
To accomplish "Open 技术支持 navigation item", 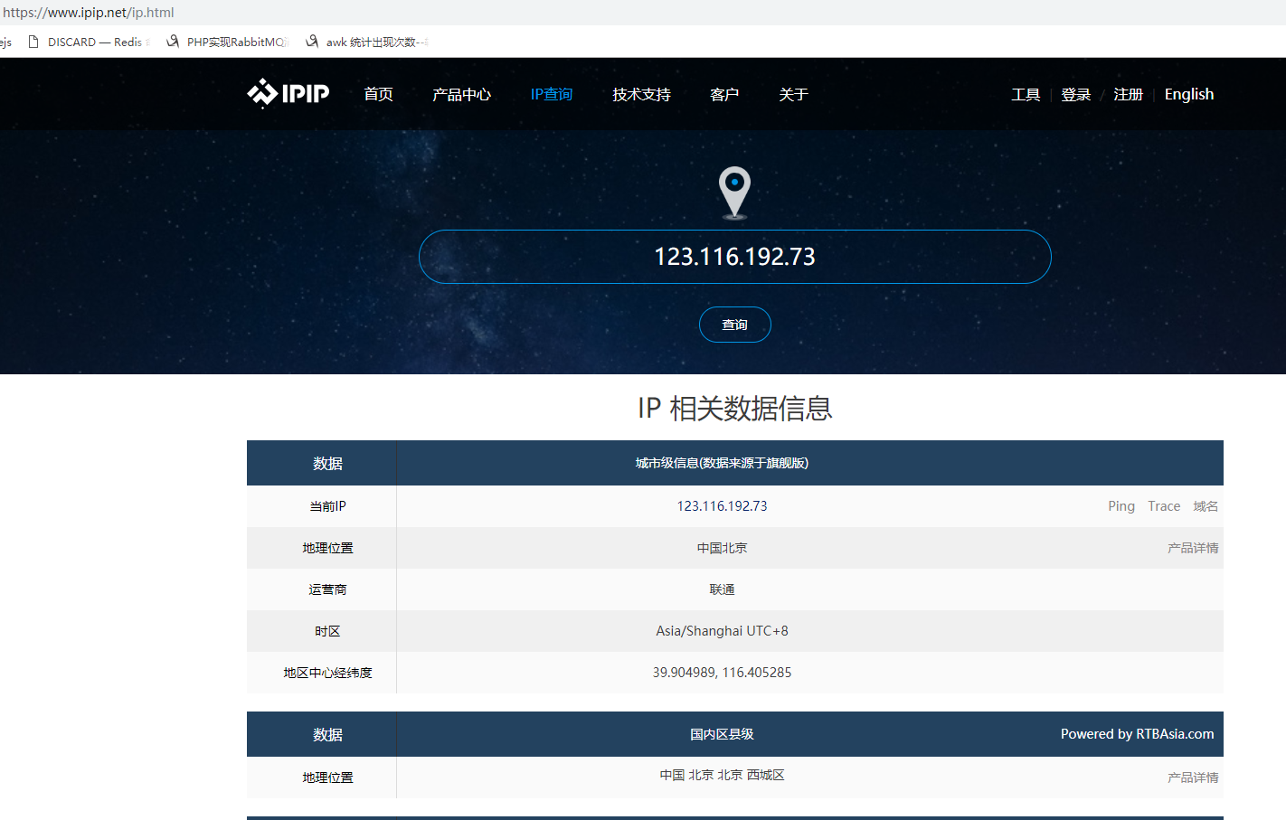I will click(x=641, y=95).
